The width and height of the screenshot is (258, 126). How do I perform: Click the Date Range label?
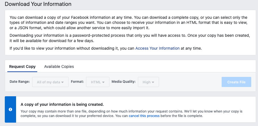pyautogui.click(x=20, y=82)
